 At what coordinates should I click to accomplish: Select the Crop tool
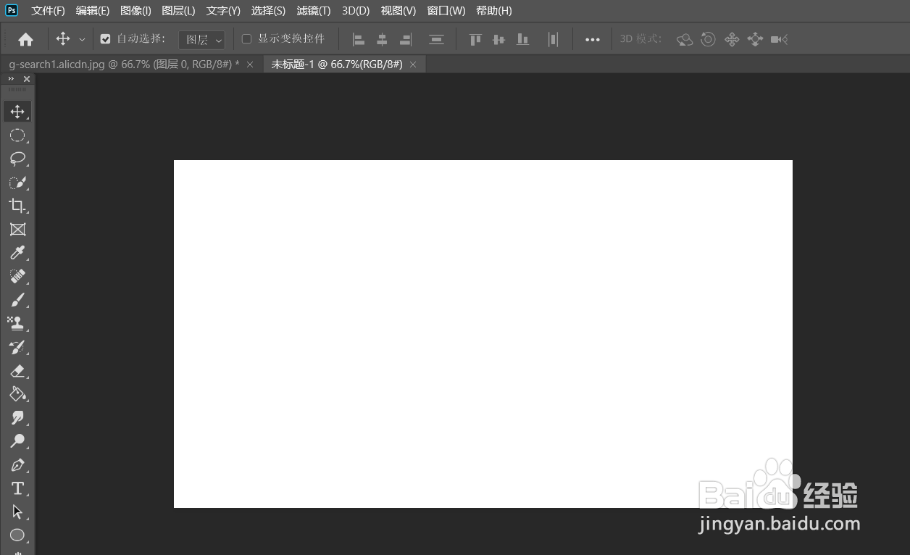pos(17,206)
